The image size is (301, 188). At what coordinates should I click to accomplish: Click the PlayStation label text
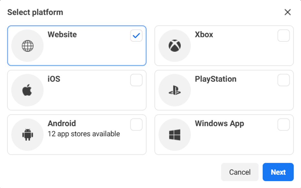point(216,79)
